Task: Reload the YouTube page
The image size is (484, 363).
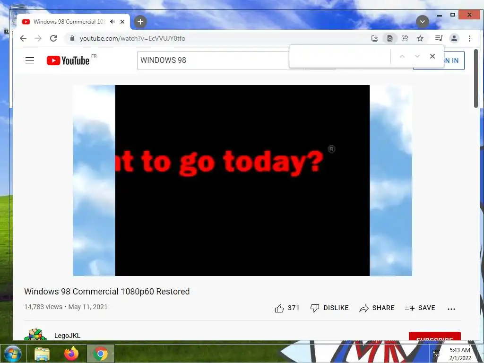Action: click(53, 38)
